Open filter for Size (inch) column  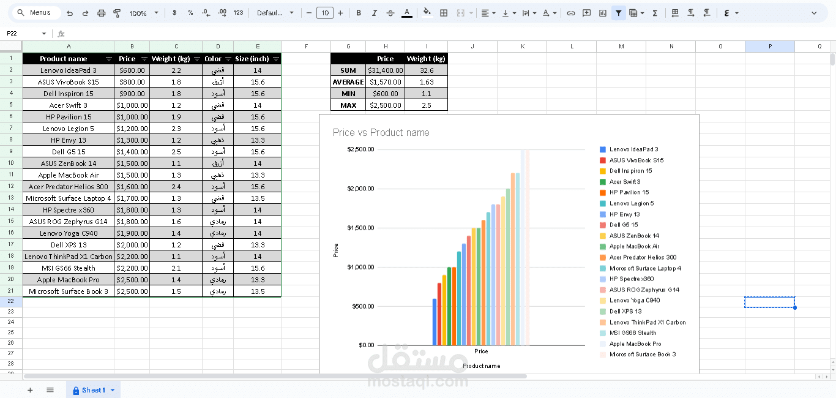coord(276,59)
